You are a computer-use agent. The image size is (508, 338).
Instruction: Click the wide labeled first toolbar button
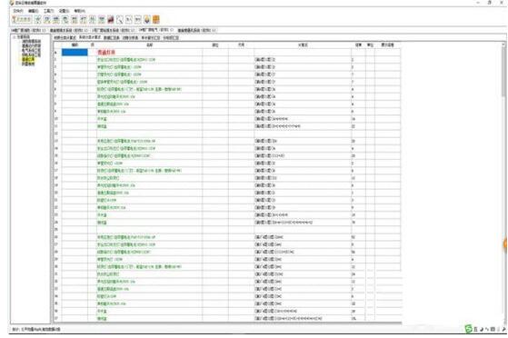click(22, 20)
